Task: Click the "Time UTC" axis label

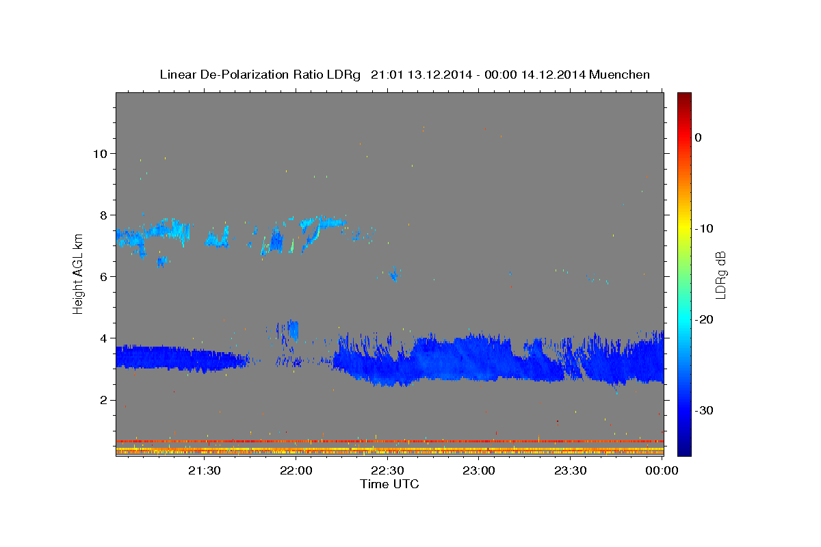Action: pos(389,484)
